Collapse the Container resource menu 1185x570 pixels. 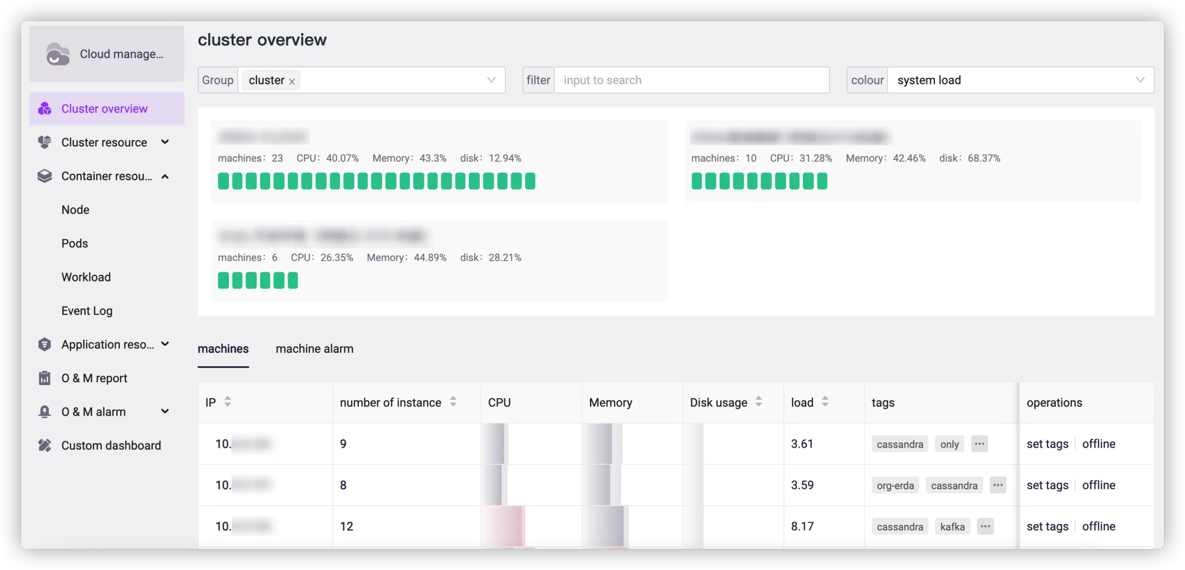pos(165,176)
